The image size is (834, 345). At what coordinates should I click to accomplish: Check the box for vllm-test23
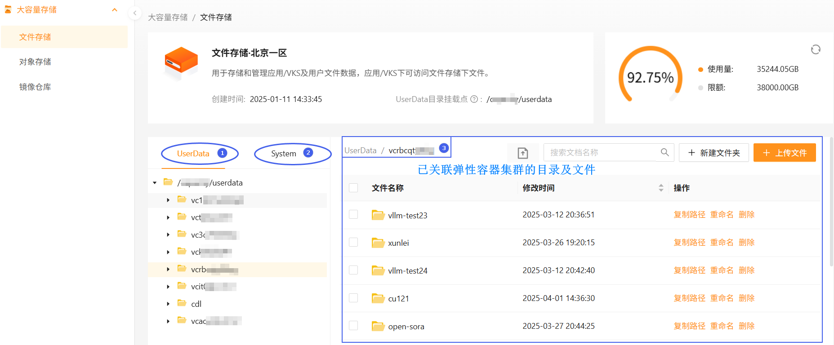pos(353,214)
